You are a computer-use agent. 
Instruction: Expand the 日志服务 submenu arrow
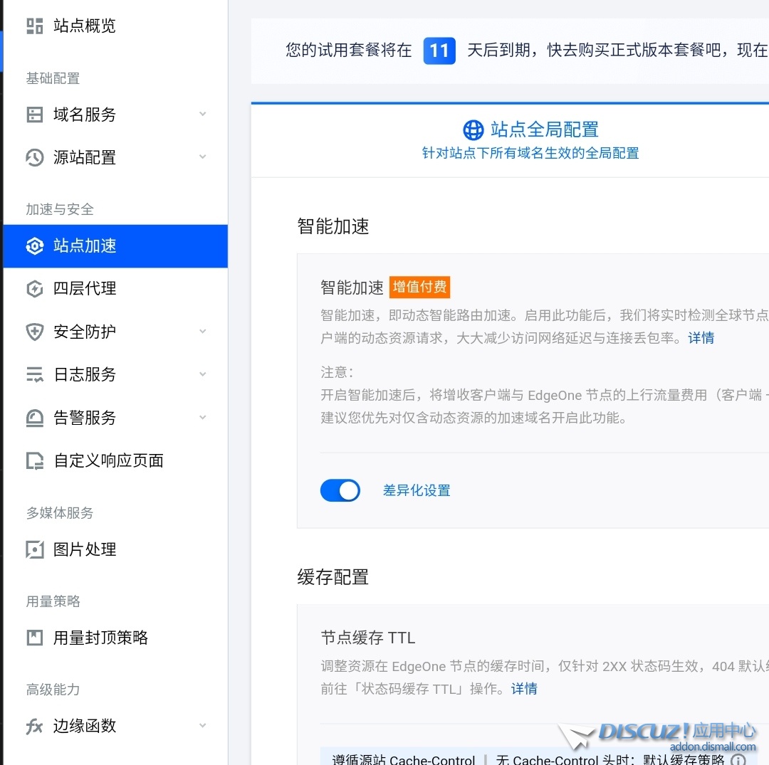click(203, 374)
